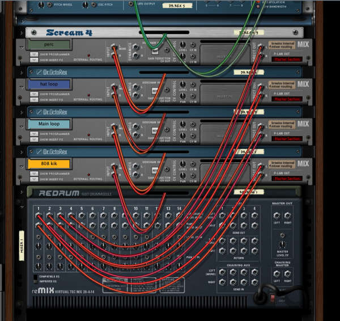Viewport: 340px width, 321px height.
Task: Click 808 kik sidechain R jack
Action: tap(136, 175)
